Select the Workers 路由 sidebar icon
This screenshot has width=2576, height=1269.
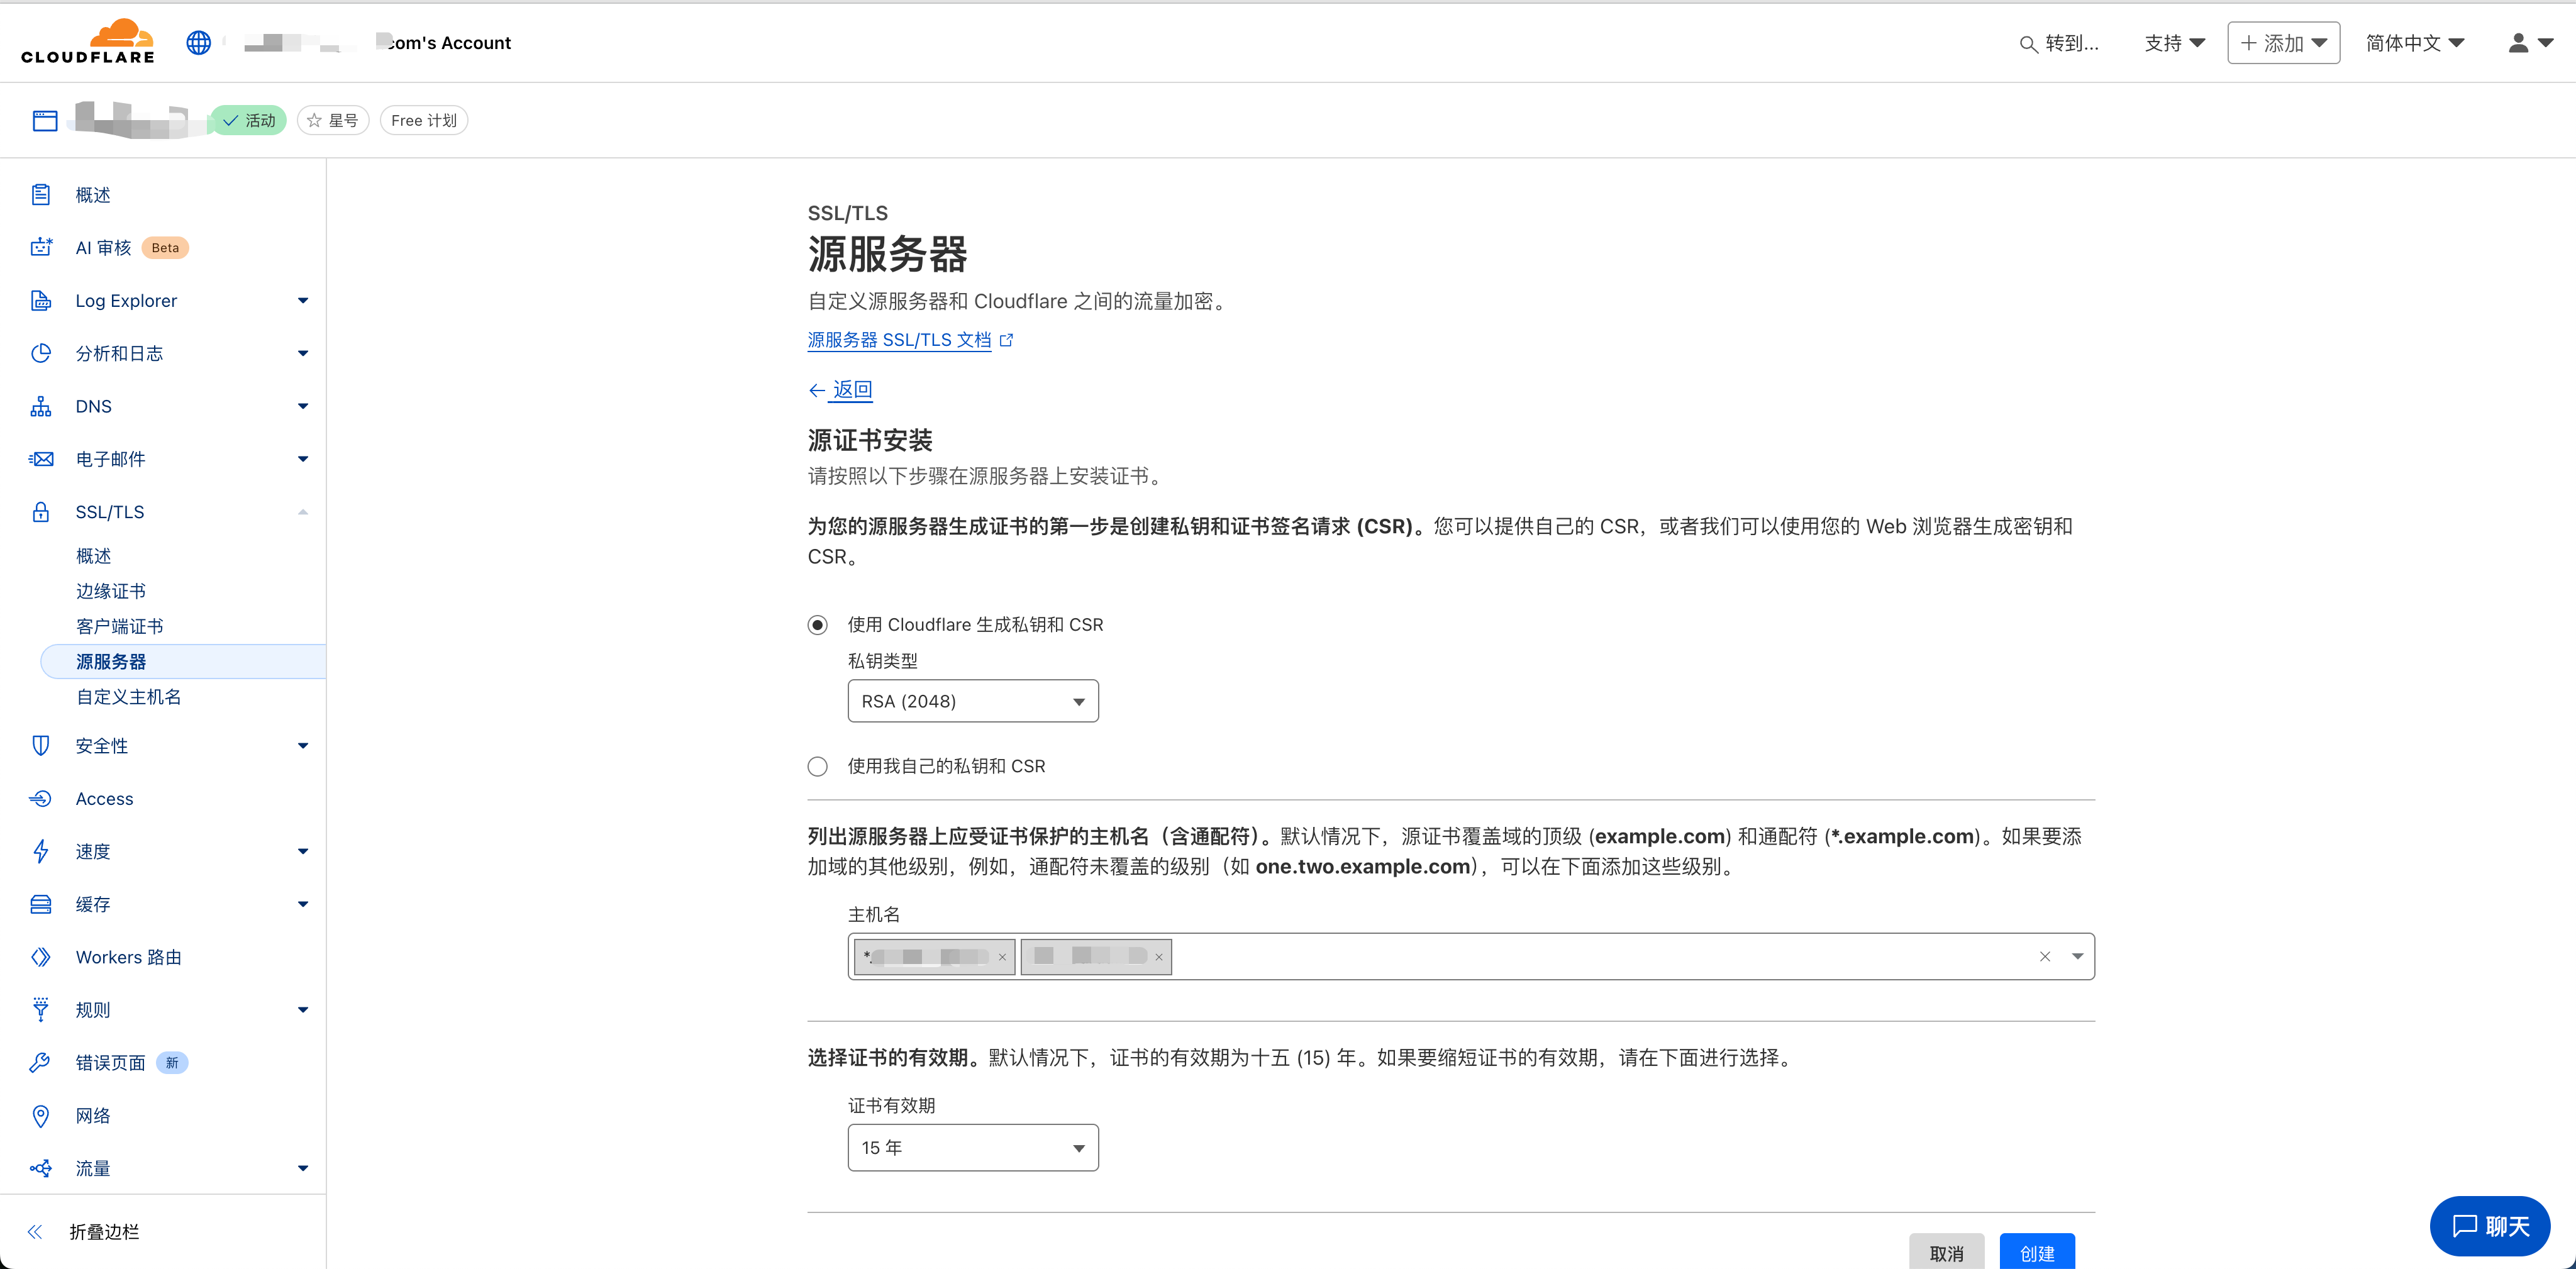click(41, 956)
